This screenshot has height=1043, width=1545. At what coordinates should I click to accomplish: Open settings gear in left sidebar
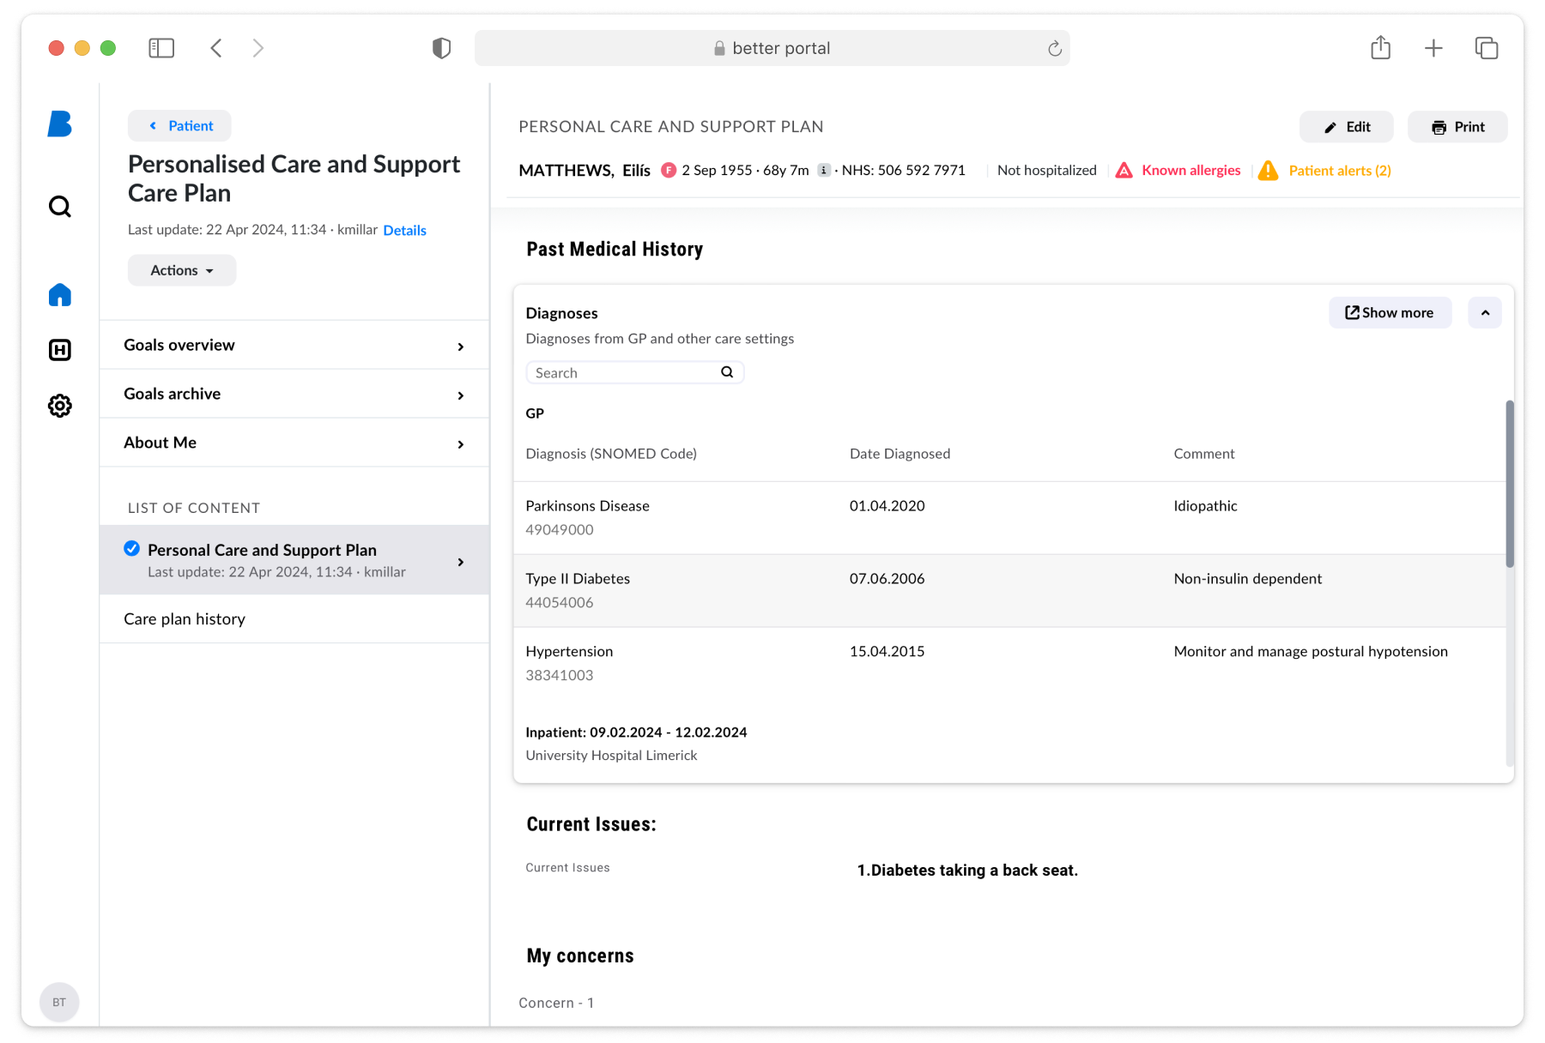pos(59,406)
